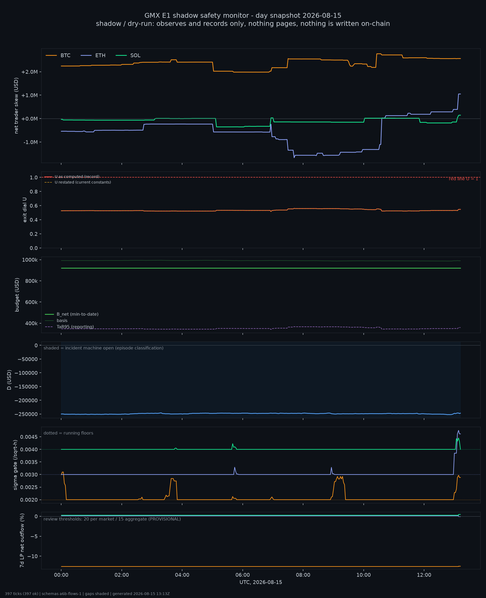Click the 'red line U = 1' annotation
Viewport: 486px width, 598px height.
point(463,179)
